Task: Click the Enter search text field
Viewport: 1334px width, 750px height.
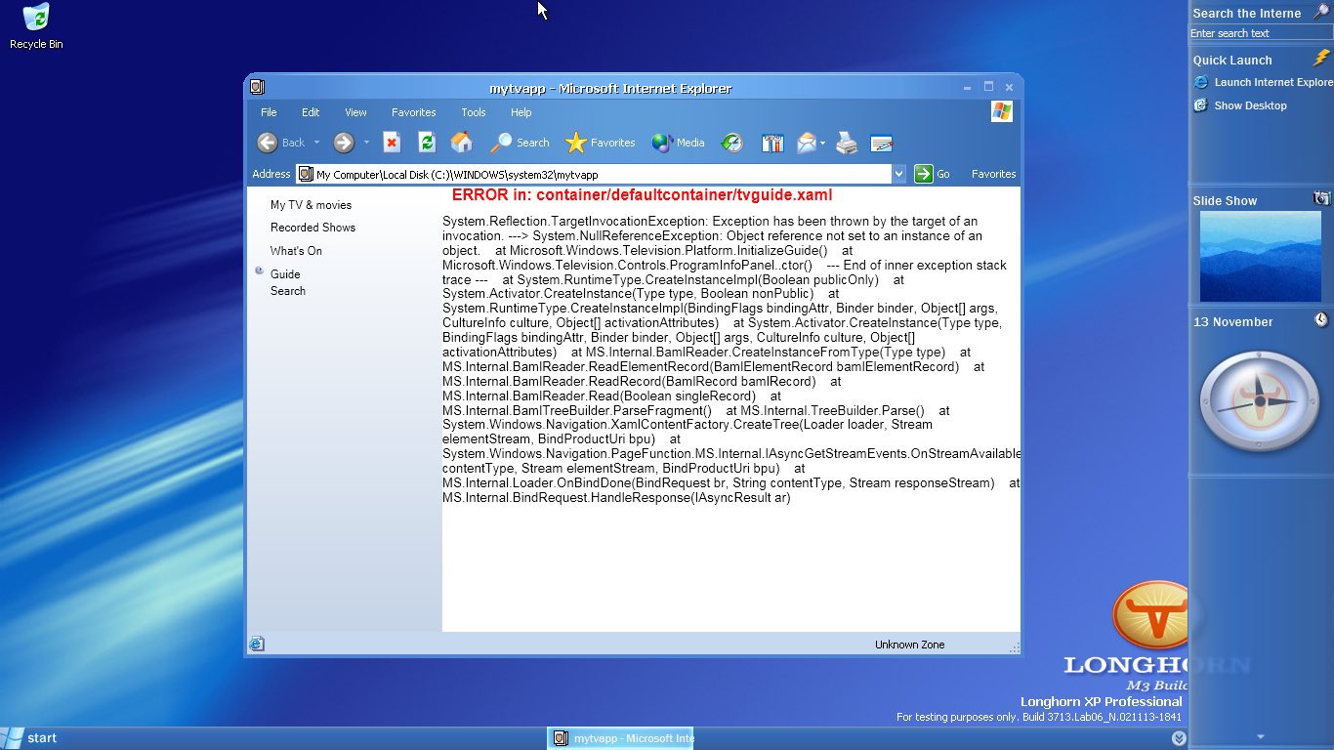Action: [x=1260, y=32]
